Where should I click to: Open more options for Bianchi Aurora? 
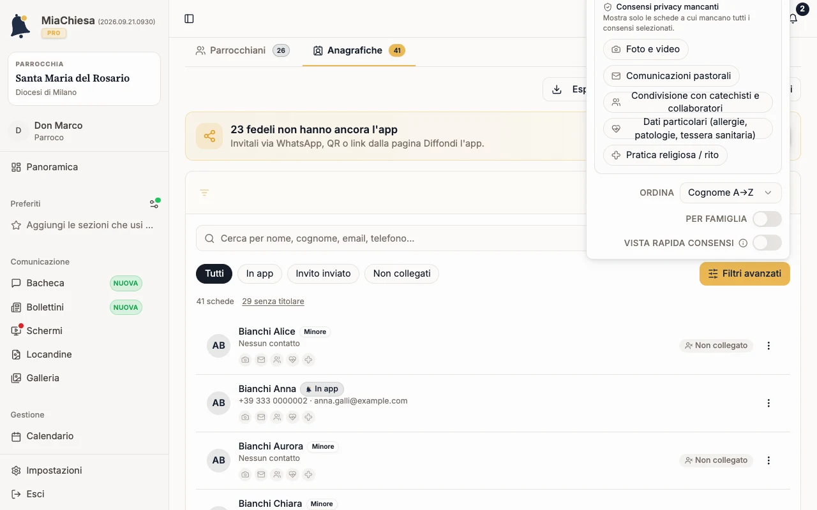(768, 460)
